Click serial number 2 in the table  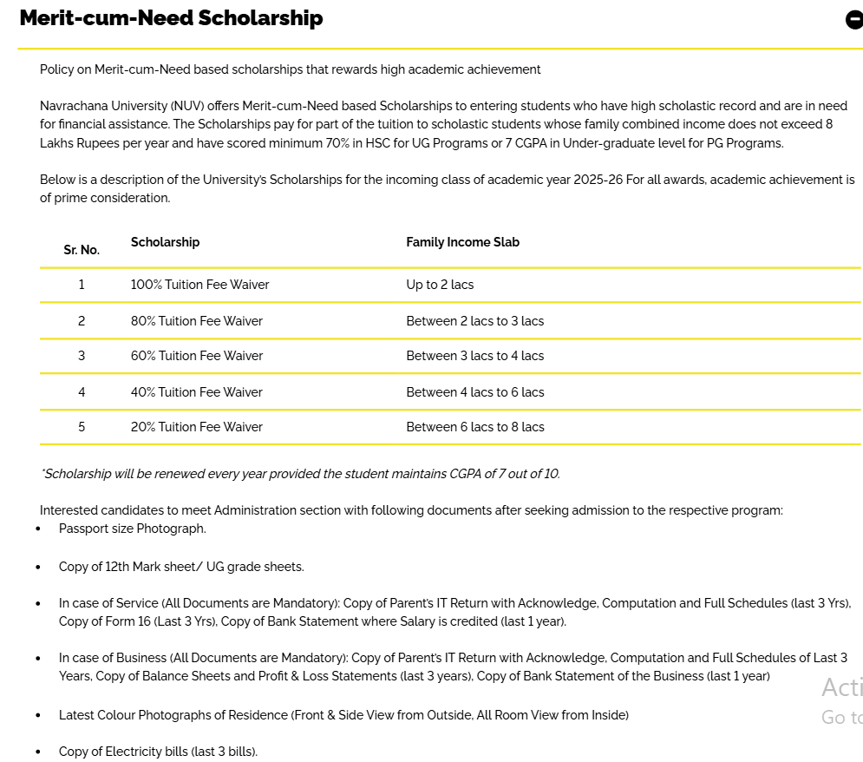click(82, 321)
